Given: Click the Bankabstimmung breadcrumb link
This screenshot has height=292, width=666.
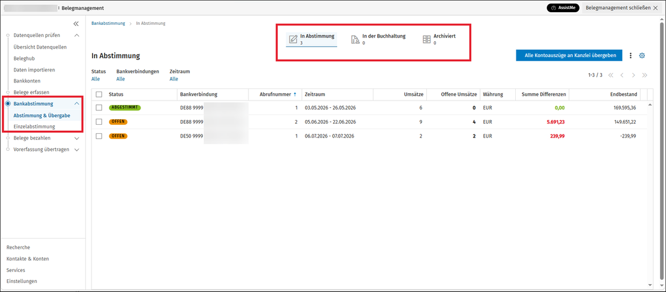Looking at the screenshot, I should click(108, 24).
